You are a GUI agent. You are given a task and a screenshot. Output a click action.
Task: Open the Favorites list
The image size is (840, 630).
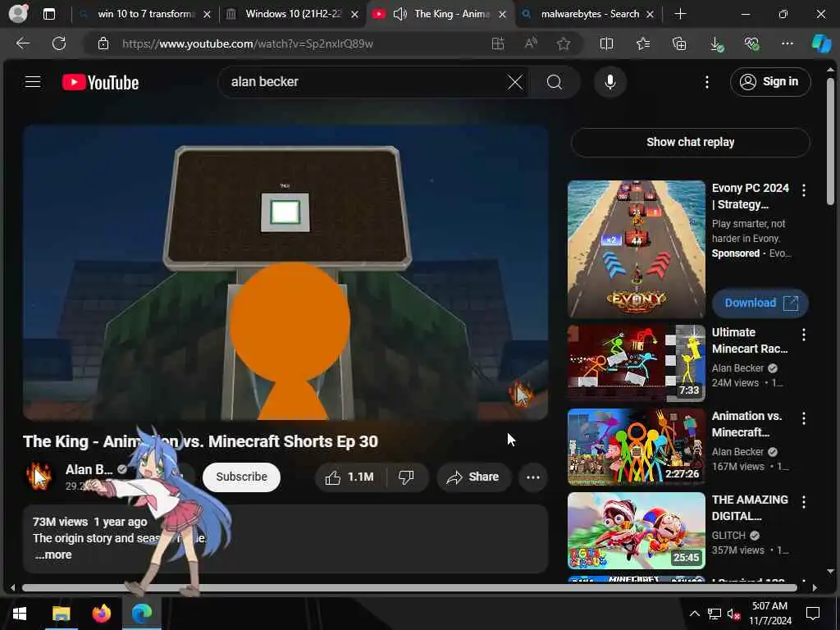point(643,43)
